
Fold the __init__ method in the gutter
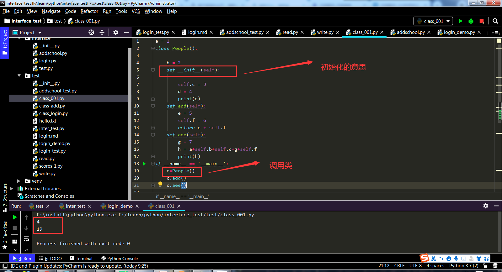(153, 70)
